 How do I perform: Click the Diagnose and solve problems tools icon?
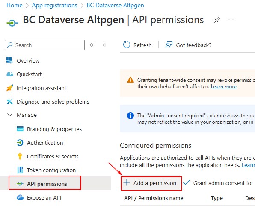coord(9,102)
